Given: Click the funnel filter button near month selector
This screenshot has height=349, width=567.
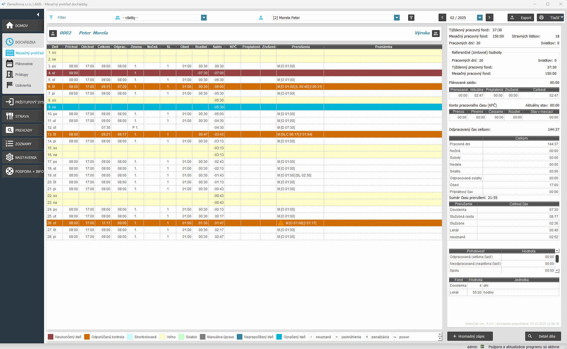Looking at the screenshot, I should (411, 18).
